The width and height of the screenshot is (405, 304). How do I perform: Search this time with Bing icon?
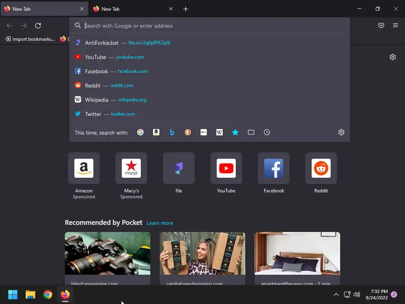click(x=172, y=132)
